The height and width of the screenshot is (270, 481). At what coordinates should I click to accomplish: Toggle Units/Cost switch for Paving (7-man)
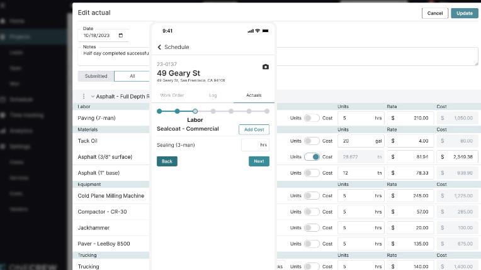(x=312, y=118)
